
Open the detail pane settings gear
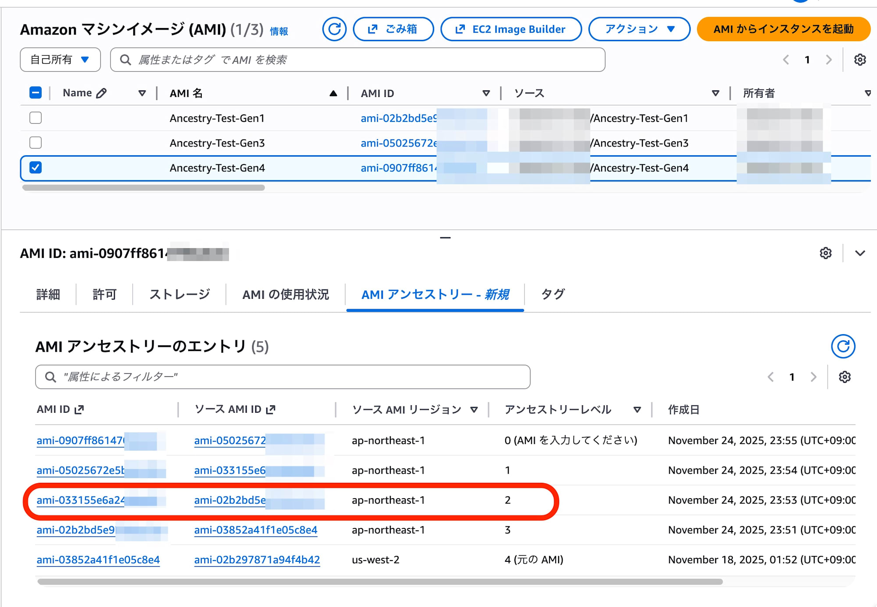click(x=826, y=253)
